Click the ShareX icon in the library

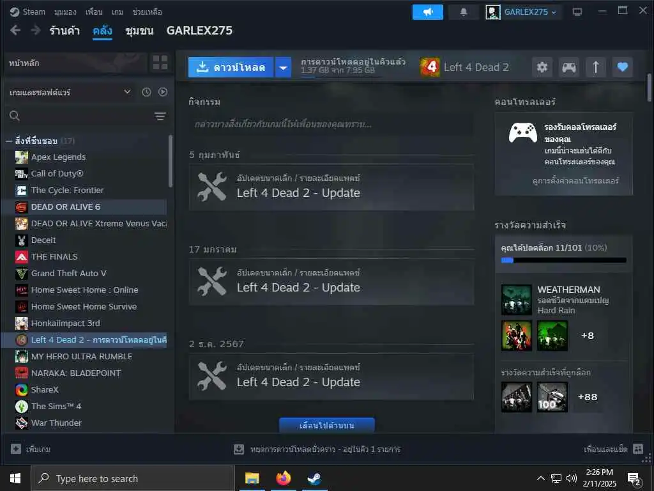tap(21, 389)
